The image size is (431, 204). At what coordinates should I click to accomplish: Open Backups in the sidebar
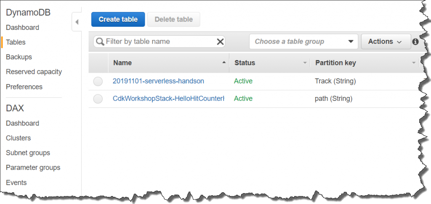pyautogui.click(x=19, y=57)
